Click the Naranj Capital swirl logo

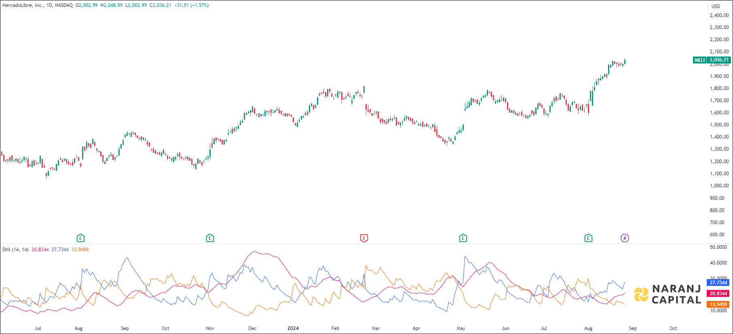(641, 294)
